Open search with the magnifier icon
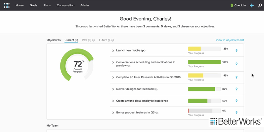 point(260,5)
